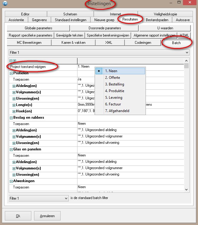Choose 5. Levering from the popup
Image resolution: width=198 pixels, height=225 pixels.
pos(120,98)
